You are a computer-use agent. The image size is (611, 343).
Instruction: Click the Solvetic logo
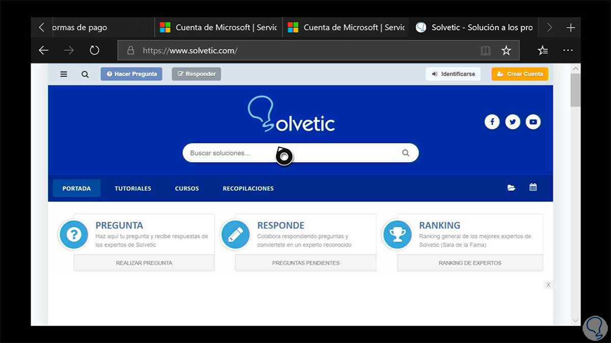[x=291, y=114]
